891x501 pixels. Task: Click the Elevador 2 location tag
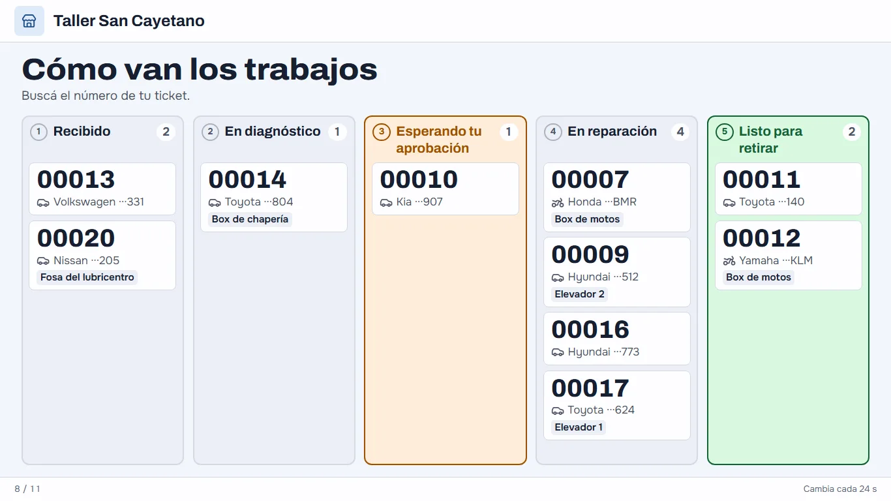coord(580,294)
